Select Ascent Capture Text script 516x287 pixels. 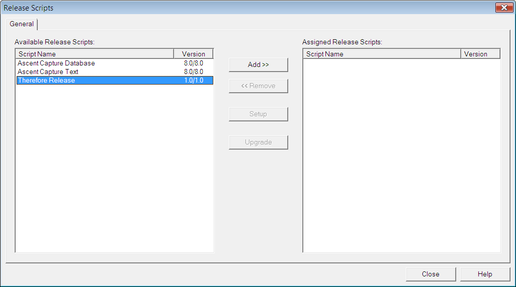48,72
